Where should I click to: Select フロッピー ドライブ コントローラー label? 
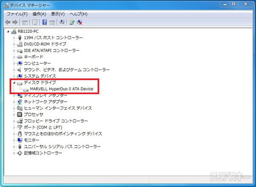[56, 121]
